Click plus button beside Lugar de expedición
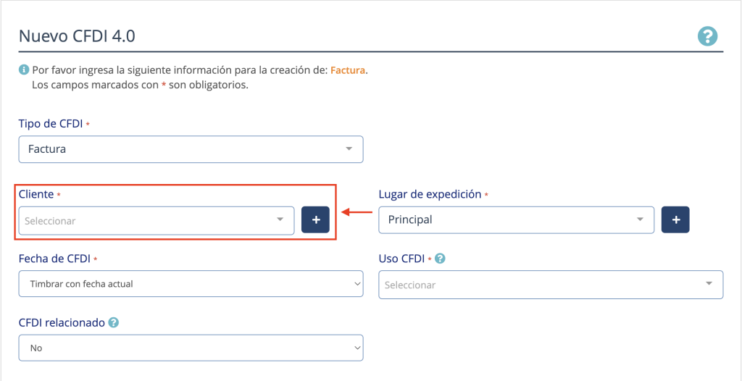 pos(675,219)
